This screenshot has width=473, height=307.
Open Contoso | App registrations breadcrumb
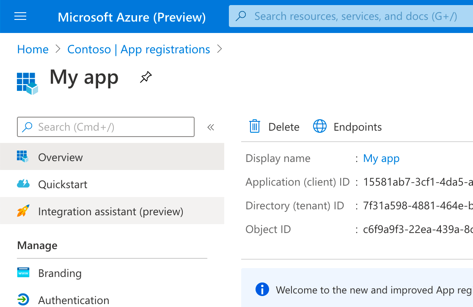coord(138,49)
